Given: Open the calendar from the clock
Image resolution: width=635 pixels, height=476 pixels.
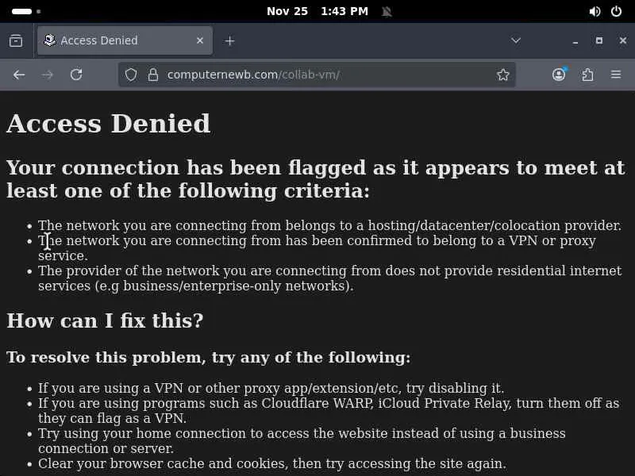Looking at the screenshot, I should point(317,11).
